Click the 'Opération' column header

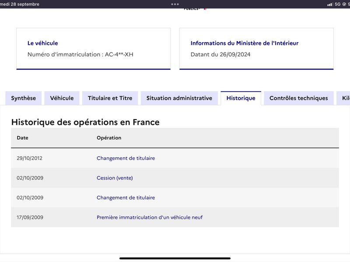coord(109,138)
